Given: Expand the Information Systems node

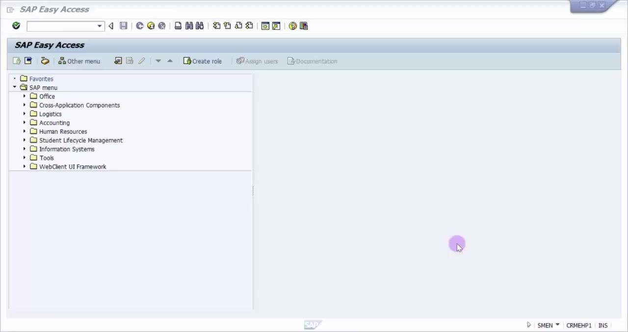Looking at the screenshot, I should [x=24, y=149].
